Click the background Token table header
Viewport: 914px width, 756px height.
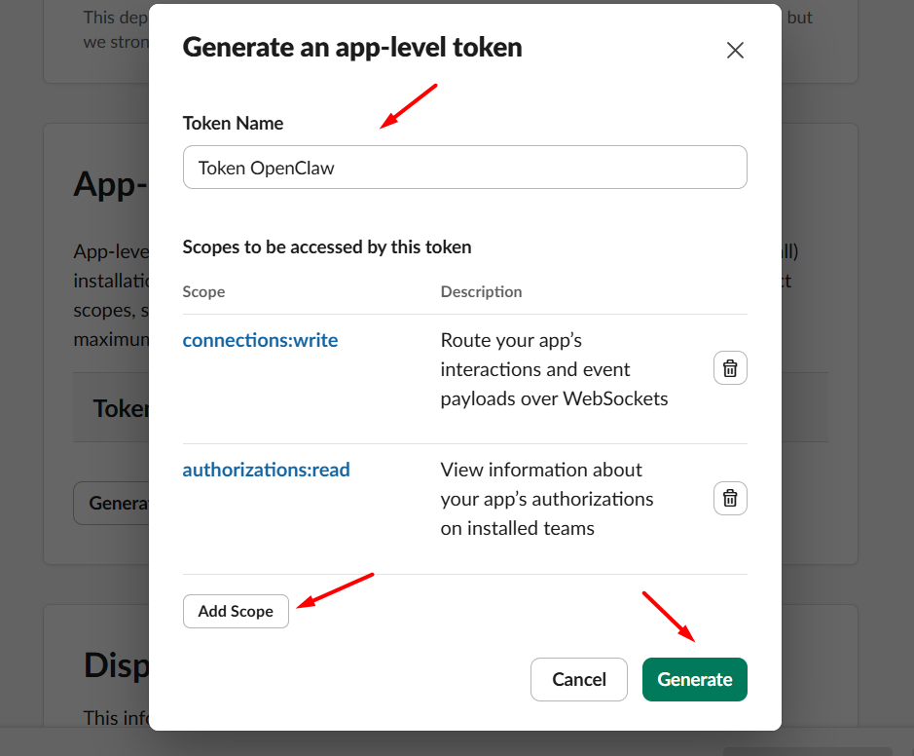click(x=119, y=407)
